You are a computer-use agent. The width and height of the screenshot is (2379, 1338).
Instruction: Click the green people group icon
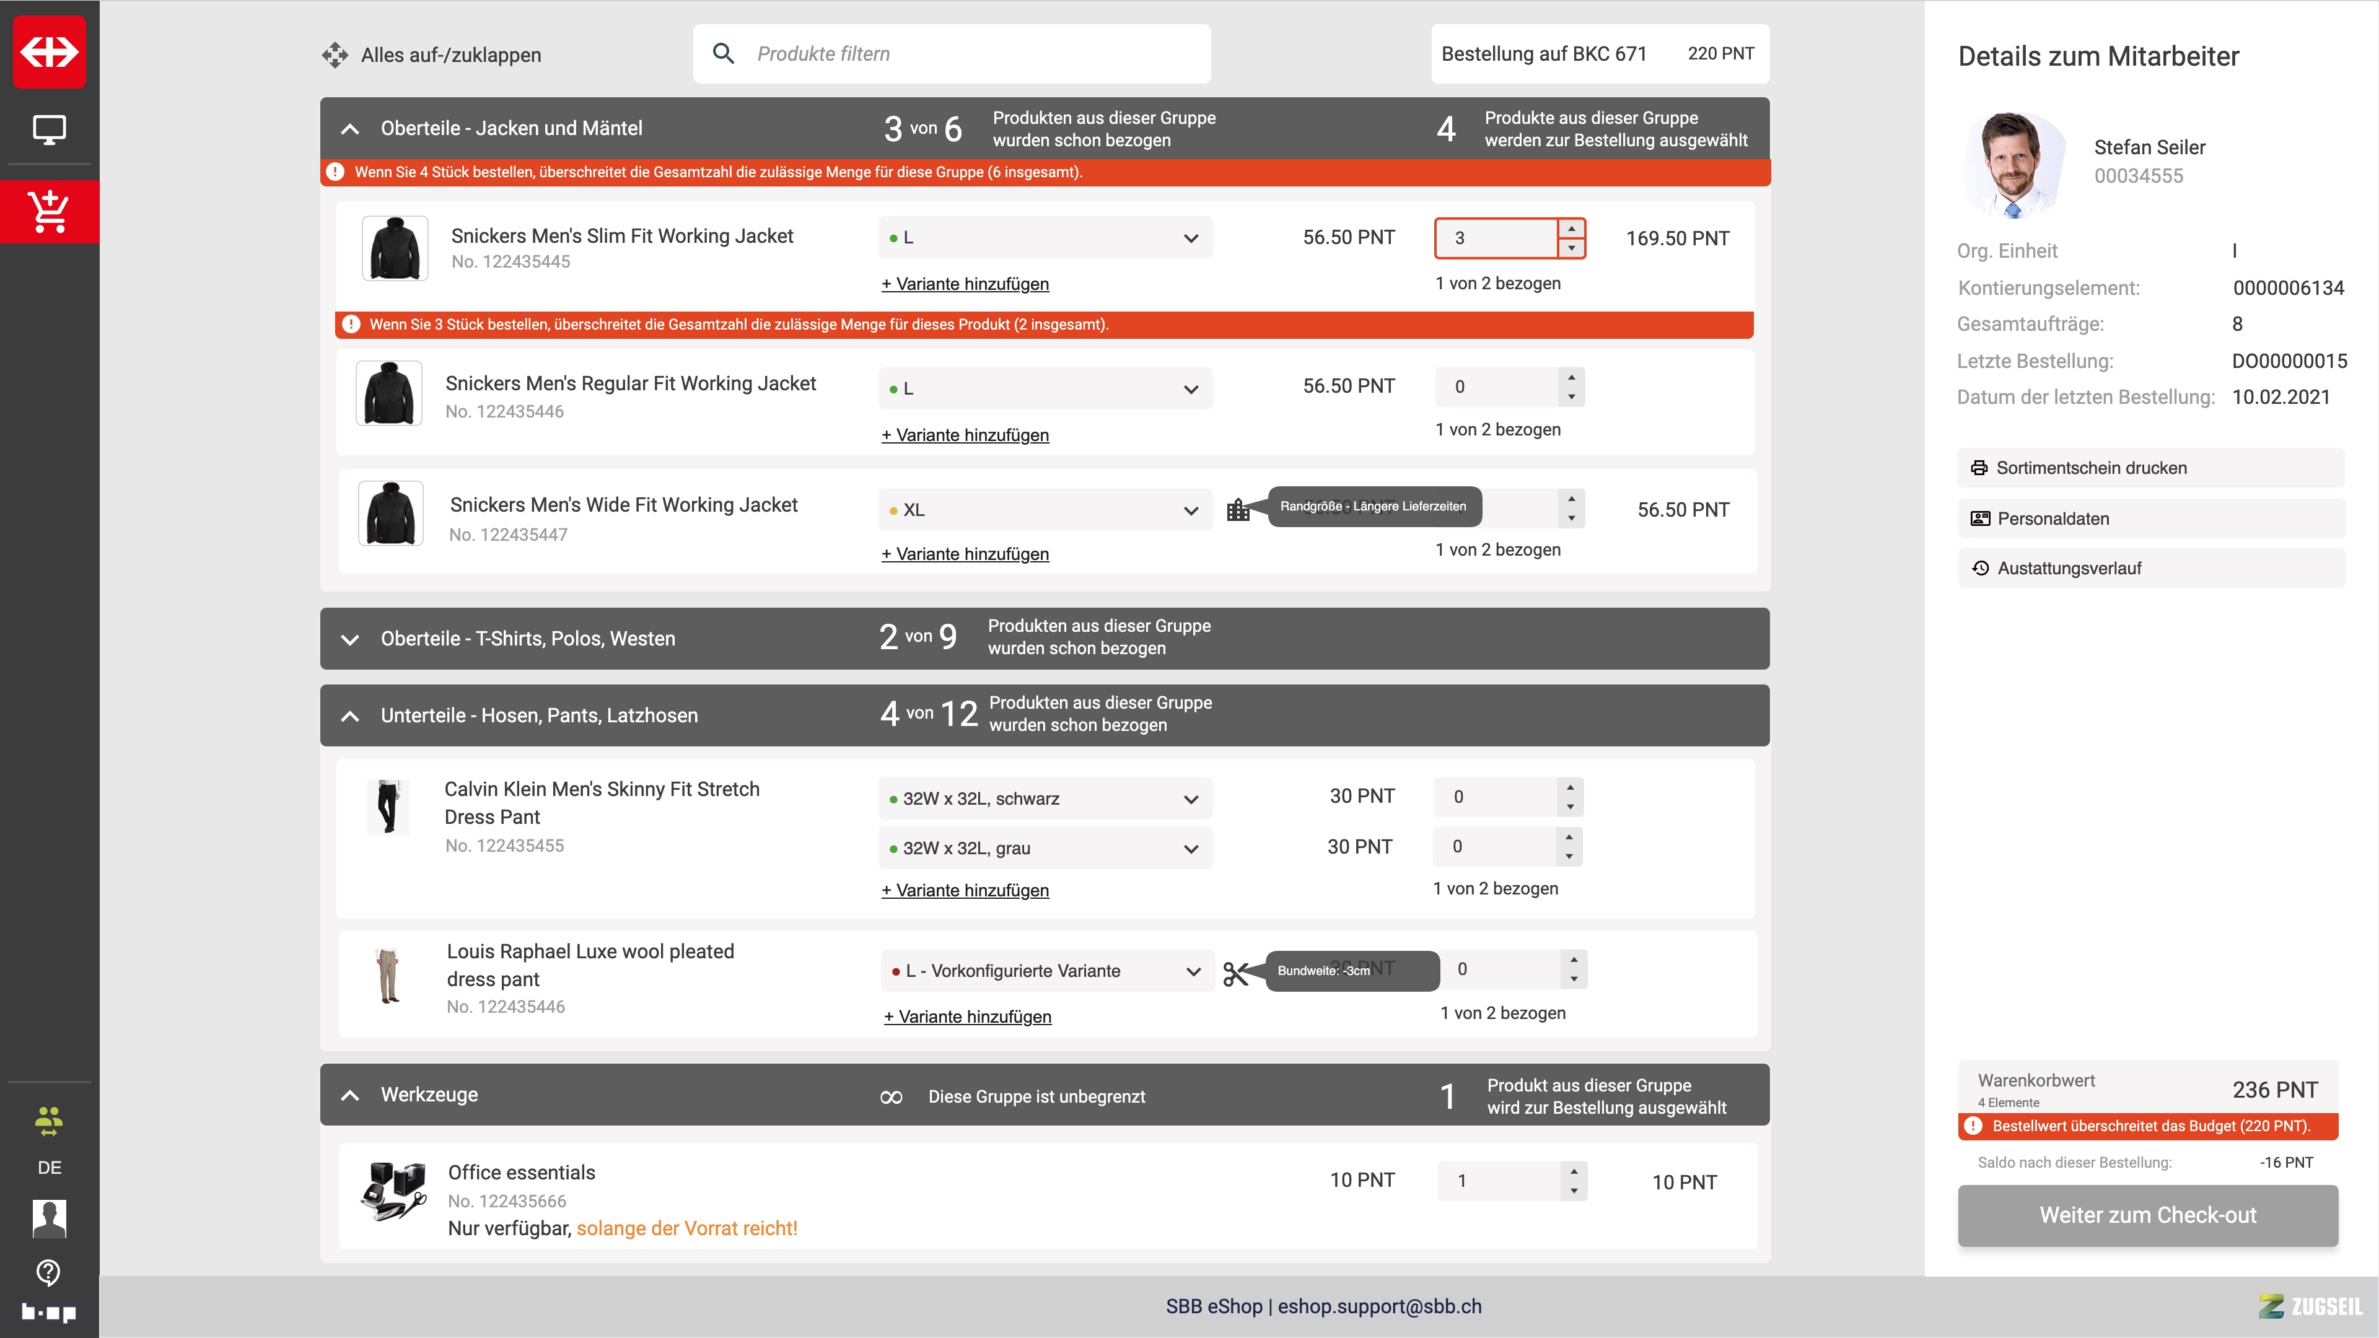50,1121
